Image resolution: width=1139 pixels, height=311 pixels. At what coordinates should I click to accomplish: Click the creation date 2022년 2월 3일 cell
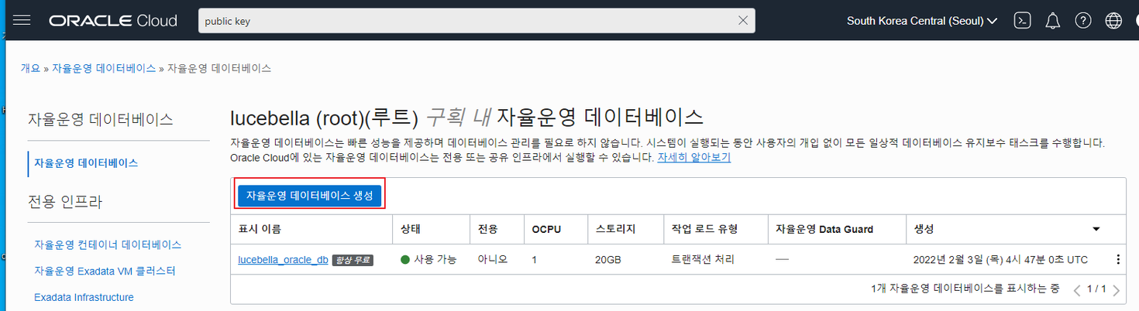tap(1000, 260)
